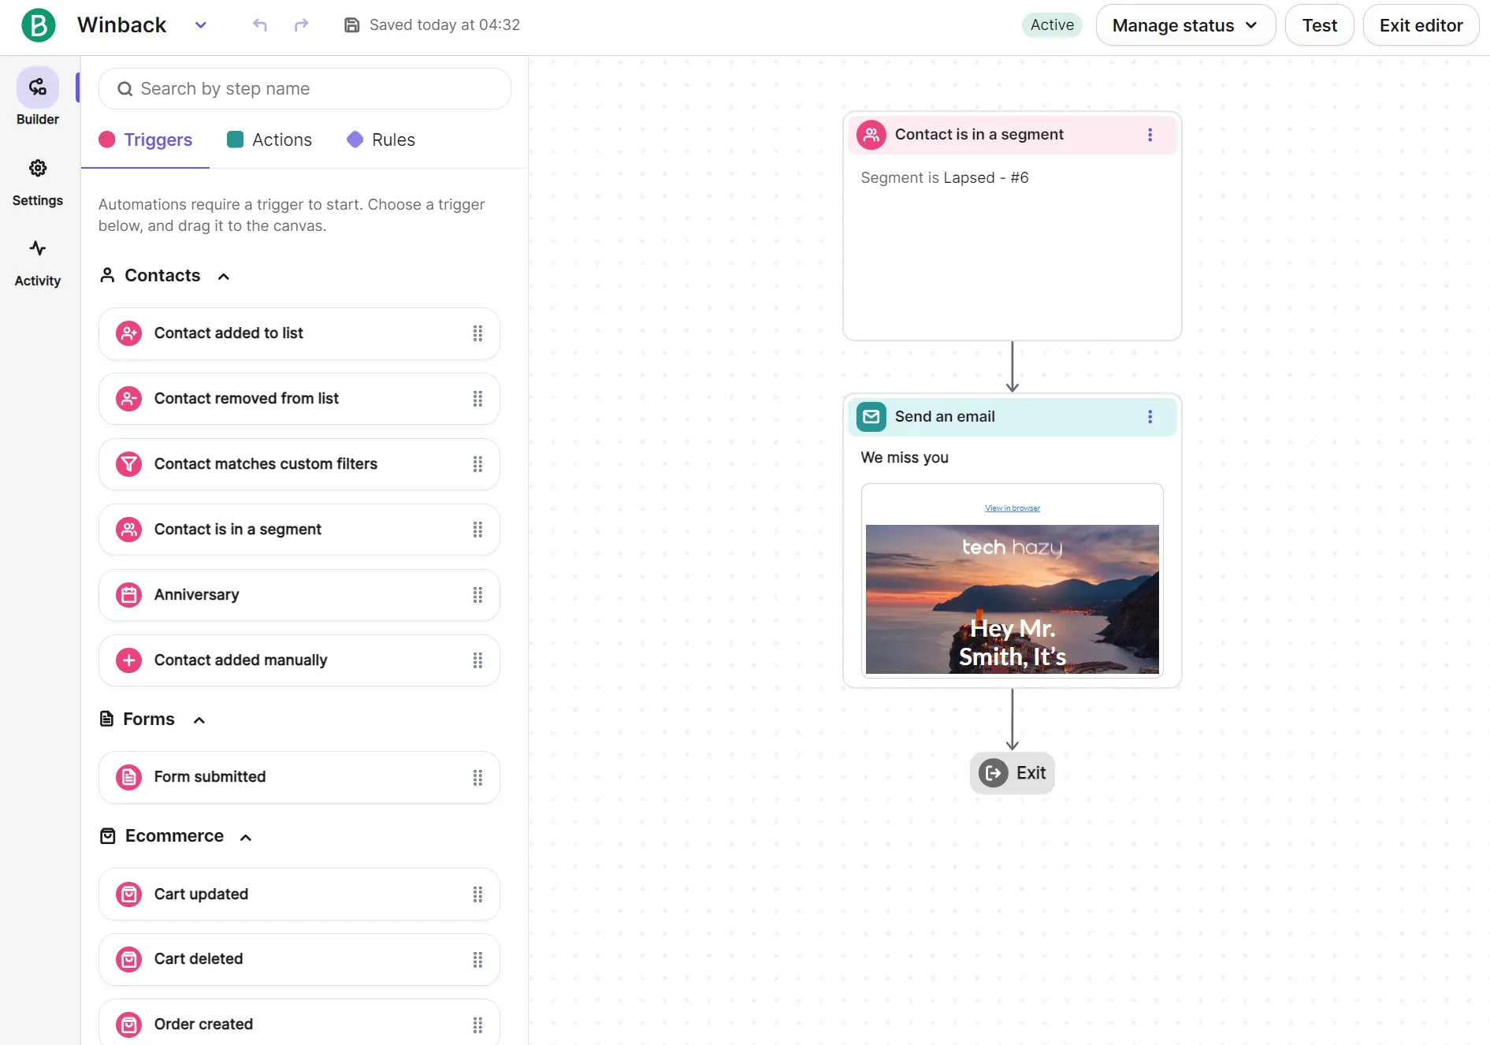This screenshot has height=1045, width=1490.
Task: Click drag handle of Cart deleted
Action: (477, 960)
